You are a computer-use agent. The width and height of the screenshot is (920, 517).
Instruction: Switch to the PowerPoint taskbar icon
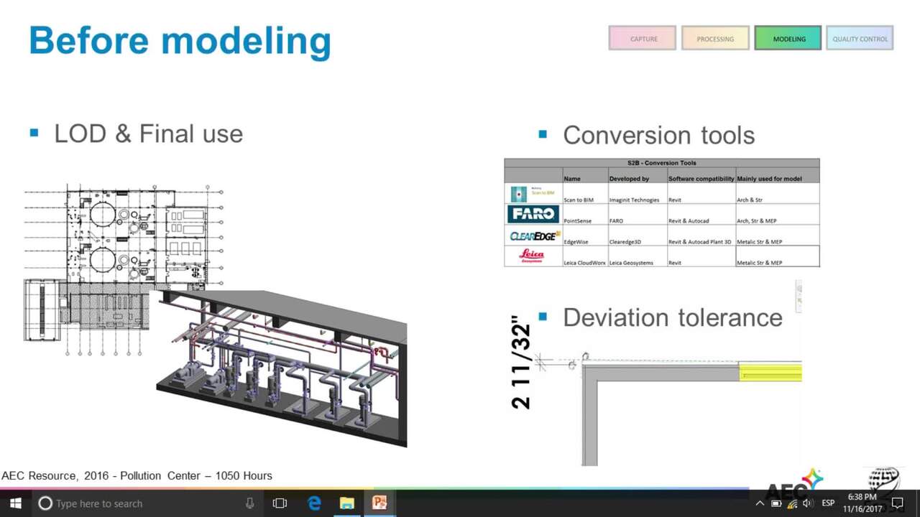379,503
